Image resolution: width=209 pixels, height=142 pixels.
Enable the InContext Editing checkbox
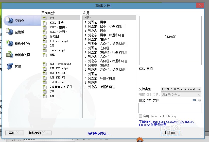point(141,116)
